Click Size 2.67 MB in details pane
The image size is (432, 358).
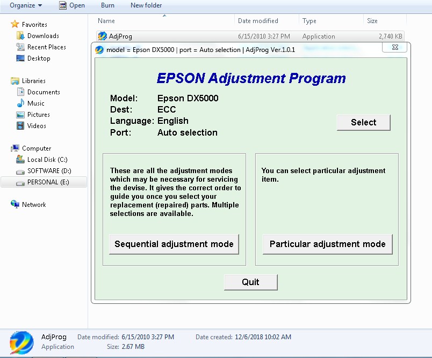pos(133,346)
